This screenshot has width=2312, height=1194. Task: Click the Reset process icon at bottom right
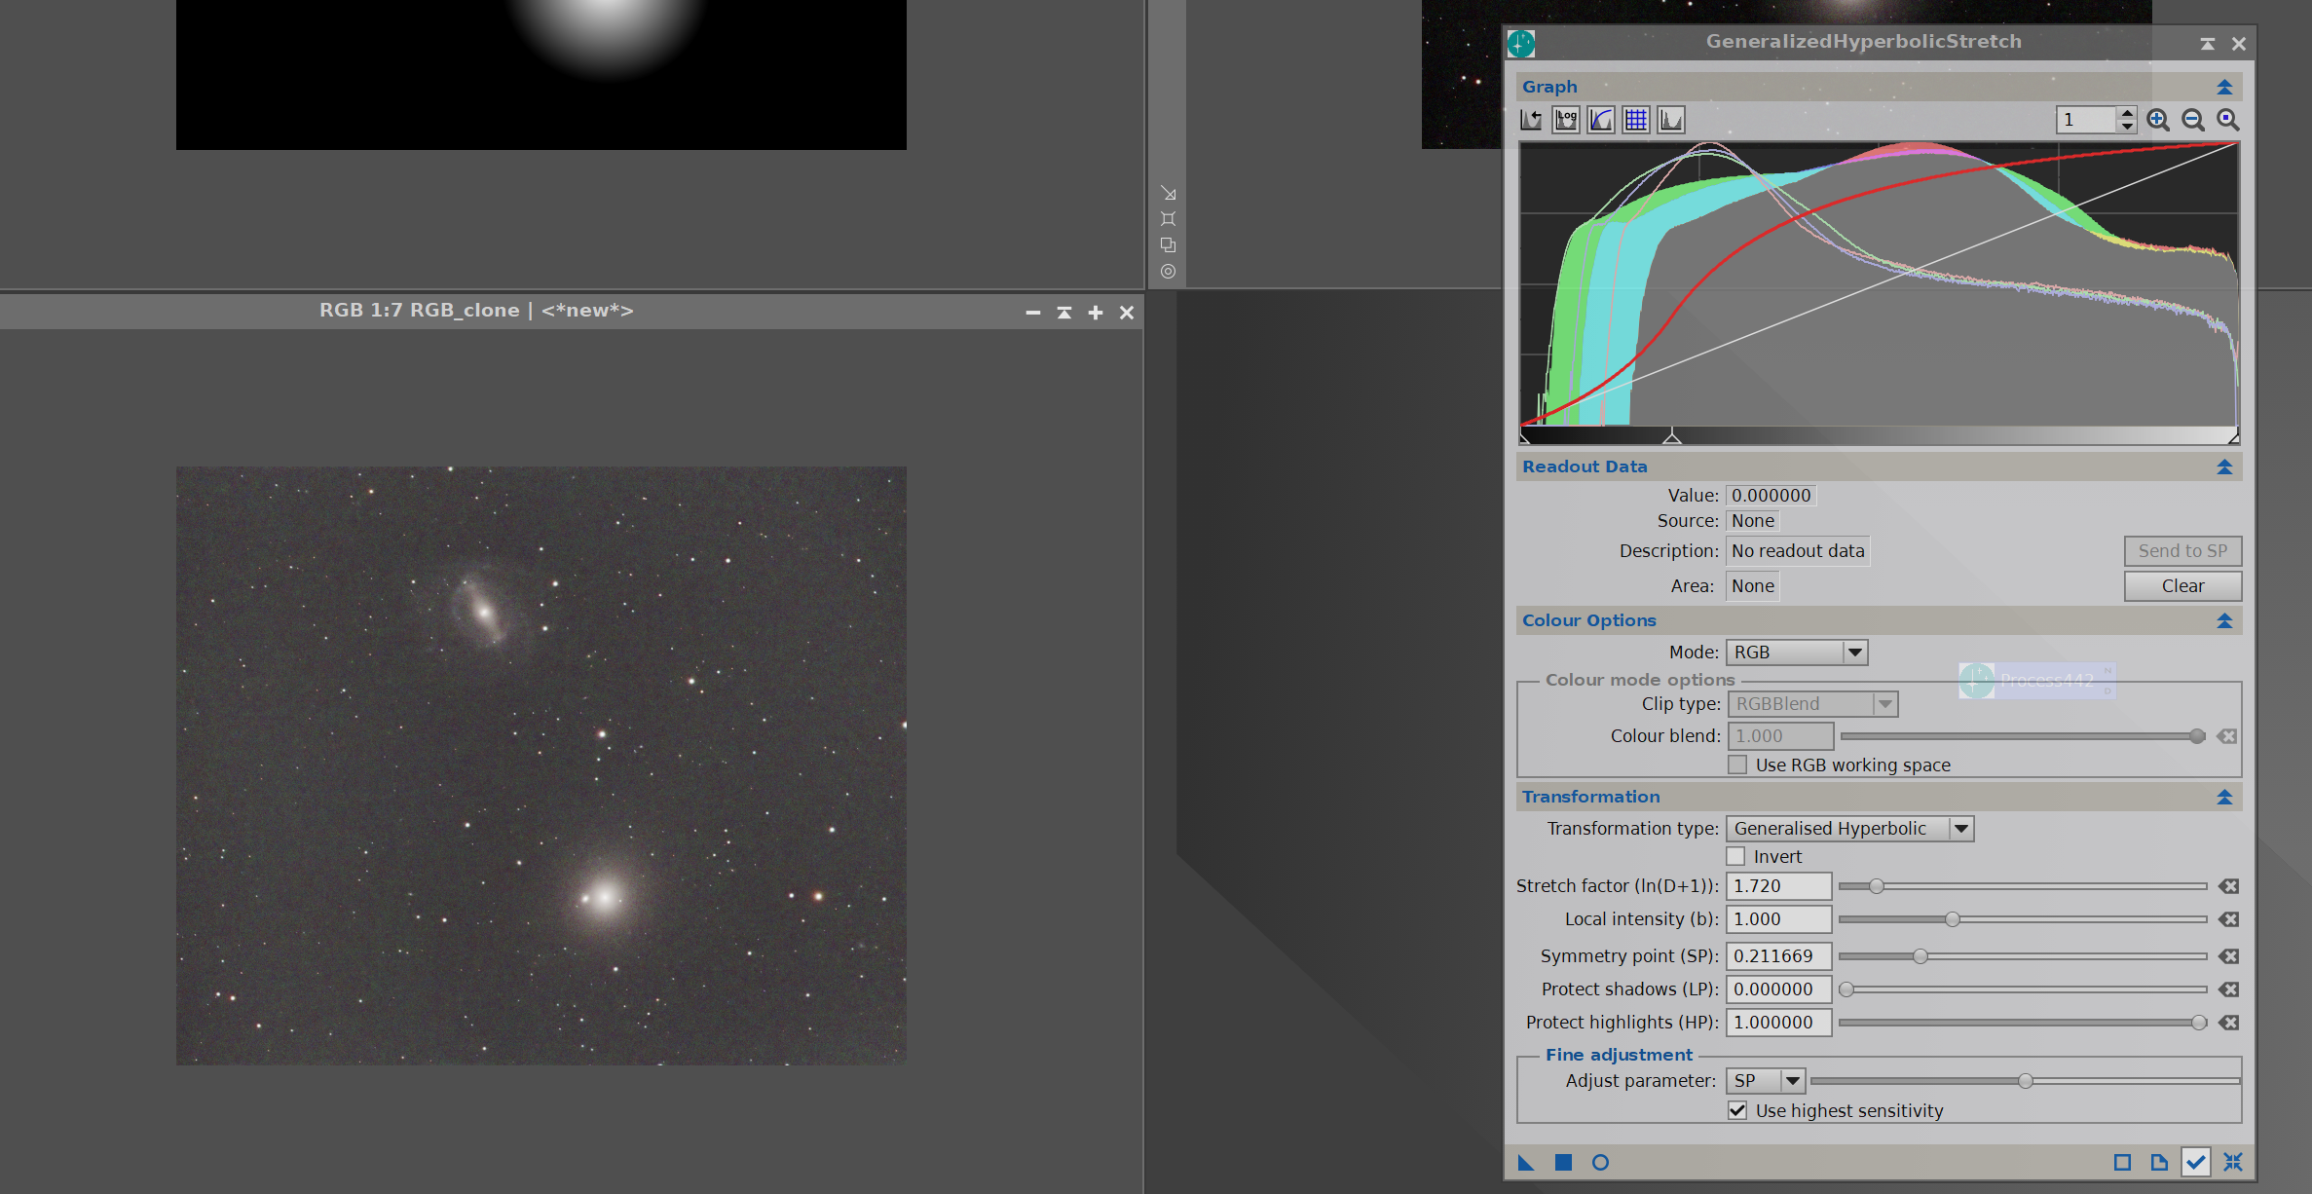pos(2233,1162)
